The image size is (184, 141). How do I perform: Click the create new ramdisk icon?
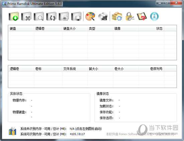pos(14,16)
